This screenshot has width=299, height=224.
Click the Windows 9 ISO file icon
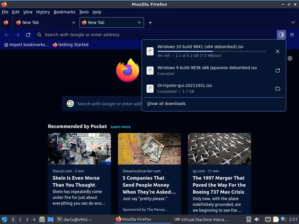pos(150,71)
